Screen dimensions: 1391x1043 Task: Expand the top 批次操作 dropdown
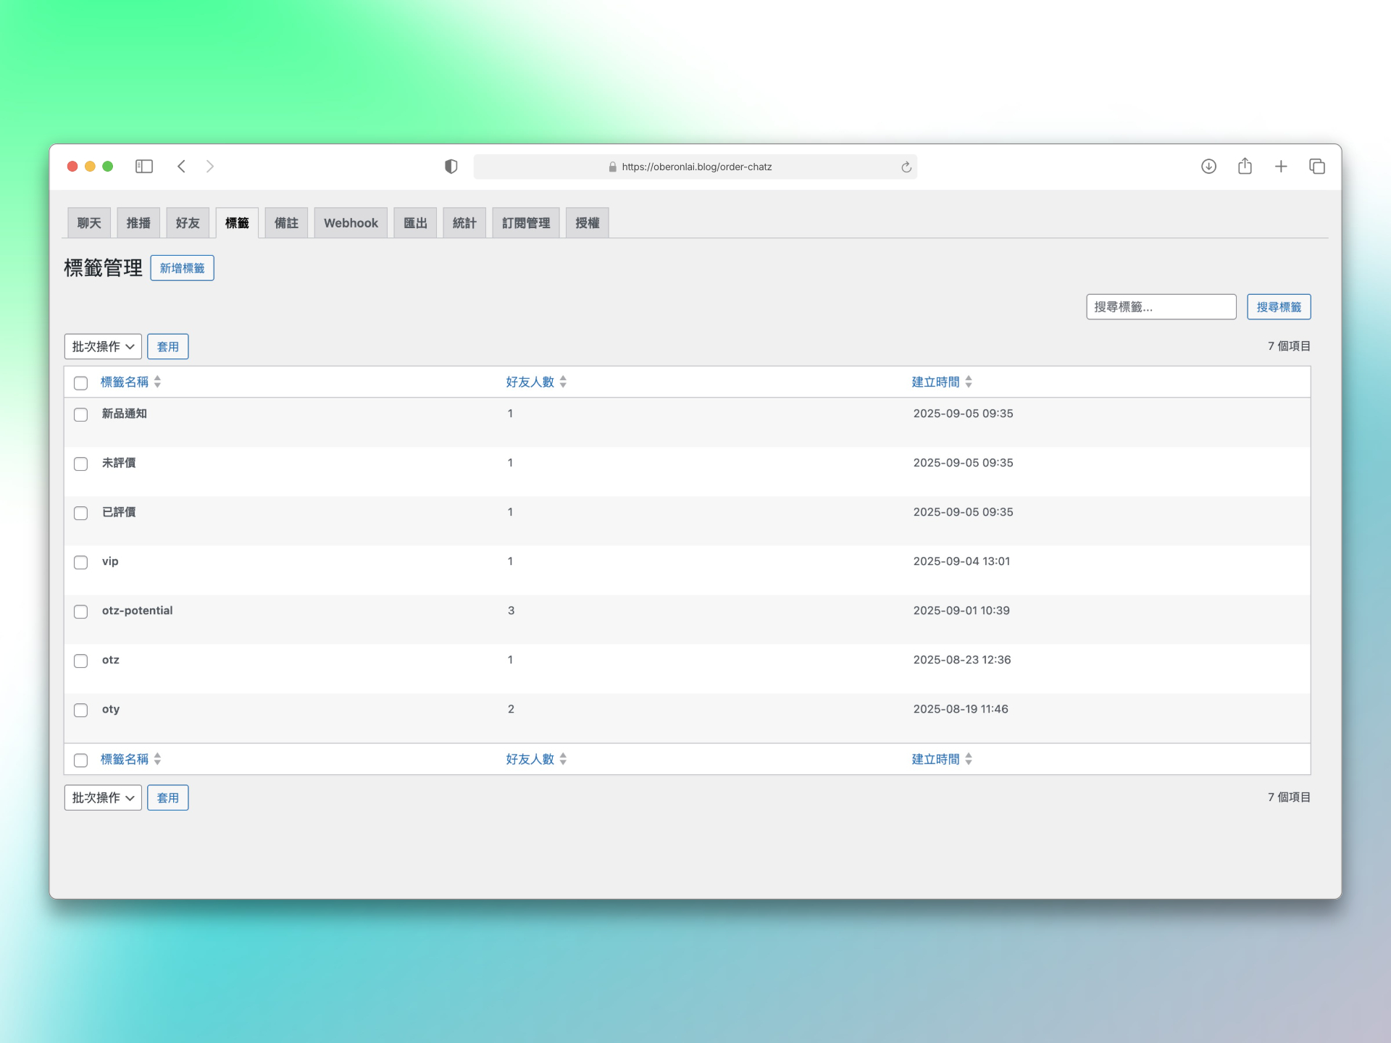point(103,346)
